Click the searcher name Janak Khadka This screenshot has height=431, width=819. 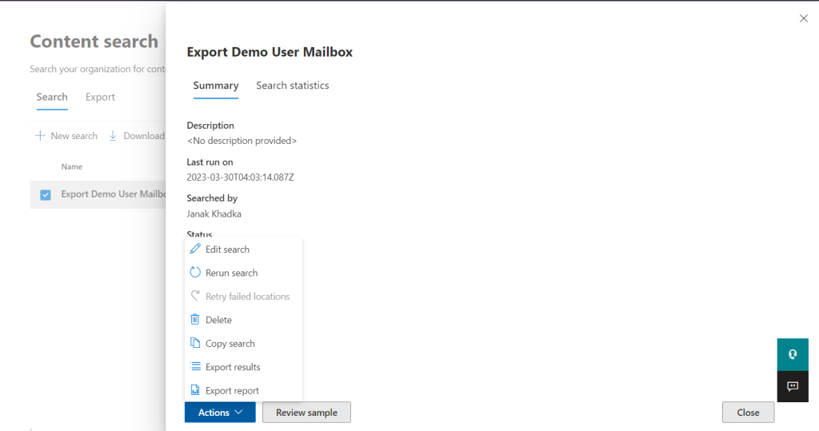[214, 214]
